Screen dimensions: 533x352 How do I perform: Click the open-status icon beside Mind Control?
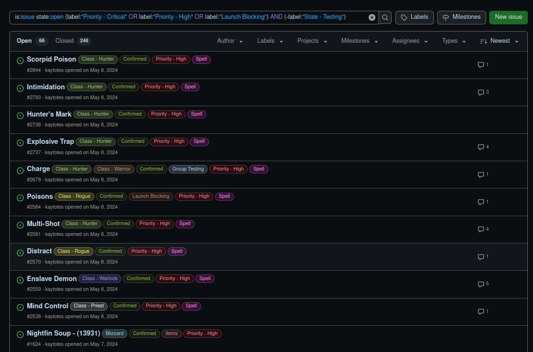pos(20,307)
